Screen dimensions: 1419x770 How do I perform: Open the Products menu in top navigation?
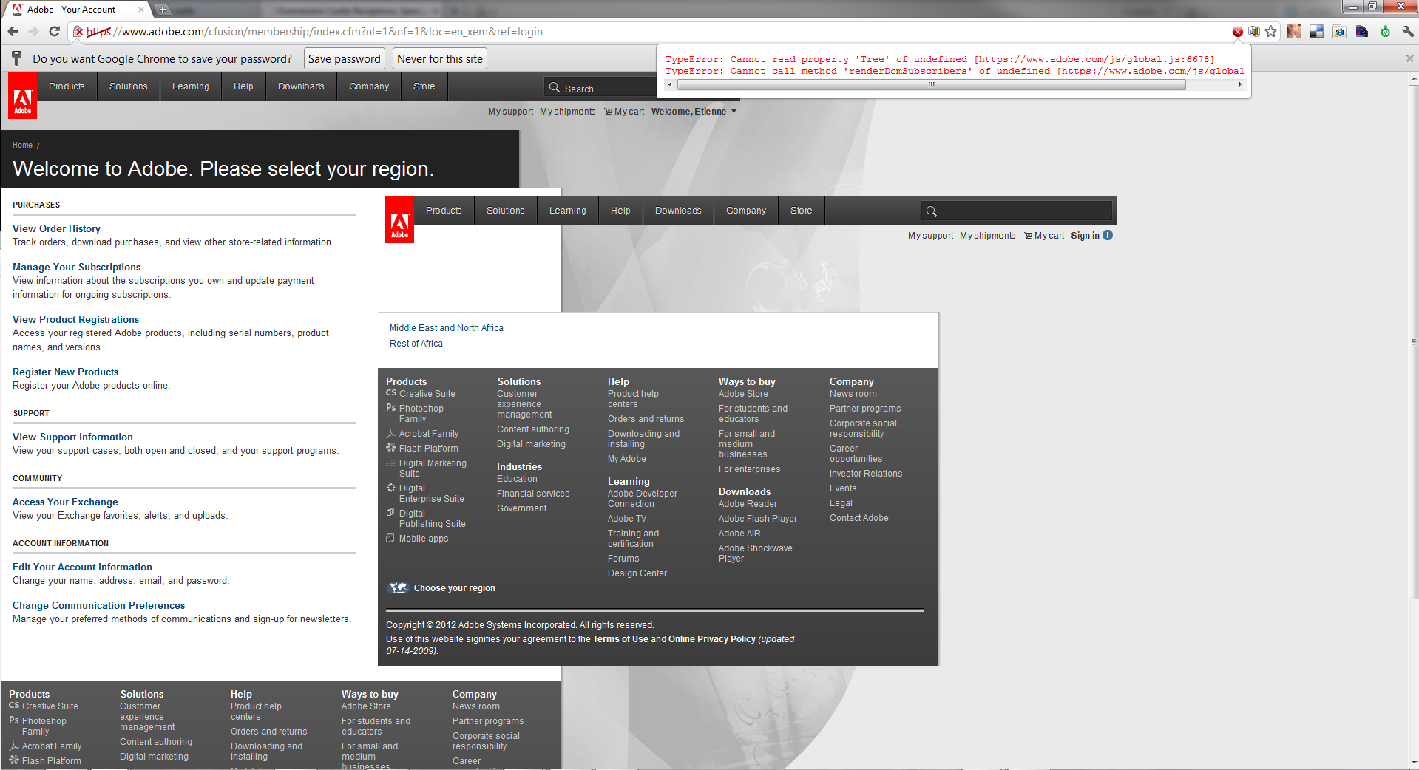tap(67, 86)
